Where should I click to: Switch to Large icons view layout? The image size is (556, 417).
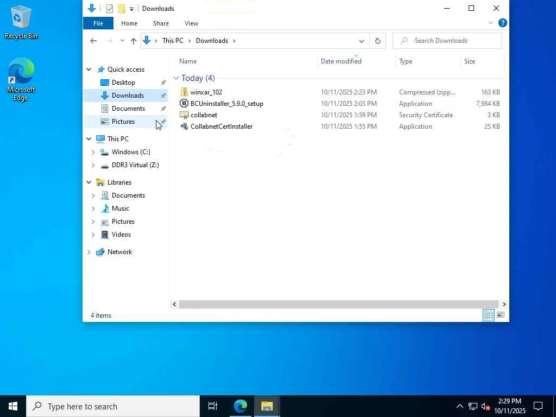point(500,315)
